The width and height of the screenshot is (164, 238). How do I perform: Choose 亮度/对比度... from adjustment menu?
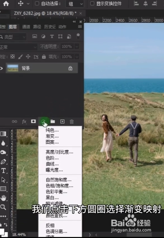(x=59, y=152)
